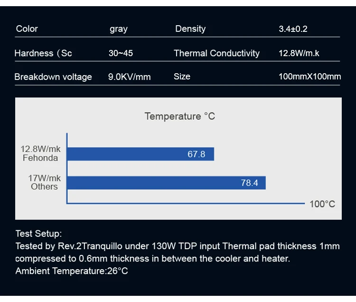This screenshot has height=302, width=356.
Task: Click the 9.0KV/mm voltage value
Action: (x=130, y=77)
